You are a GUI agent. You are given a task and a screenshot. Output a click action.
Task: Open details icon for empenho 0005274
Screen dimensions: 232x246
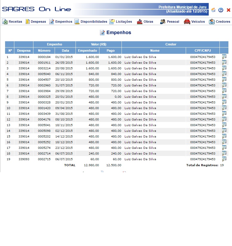tap(224, 148)
